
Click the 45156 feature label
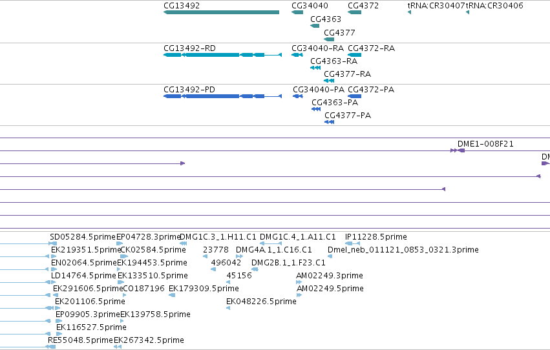(239, 276)
